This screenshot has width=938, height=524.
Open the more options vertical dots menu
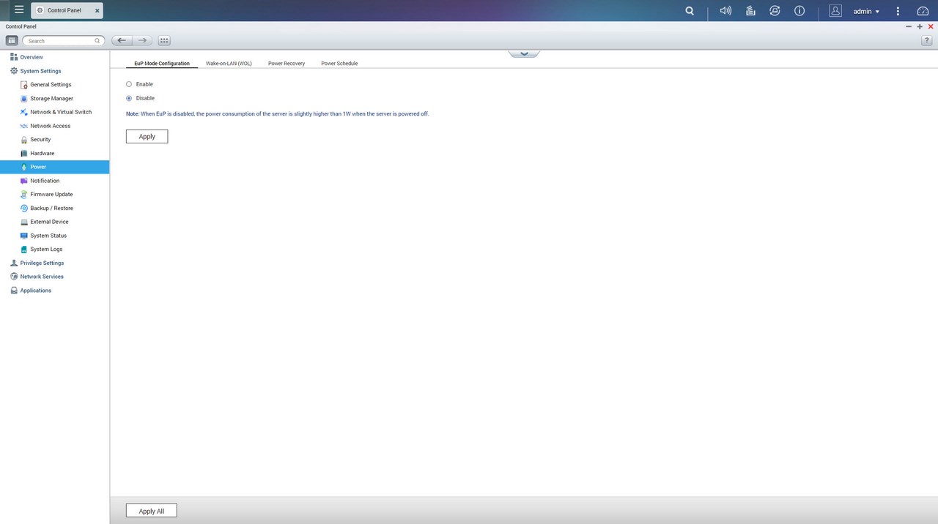point(898,11)
